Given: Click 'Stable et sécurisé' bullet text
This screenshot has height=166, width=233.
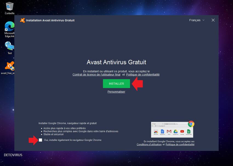Looking at the screenshot, I should (x=53, y=134).
